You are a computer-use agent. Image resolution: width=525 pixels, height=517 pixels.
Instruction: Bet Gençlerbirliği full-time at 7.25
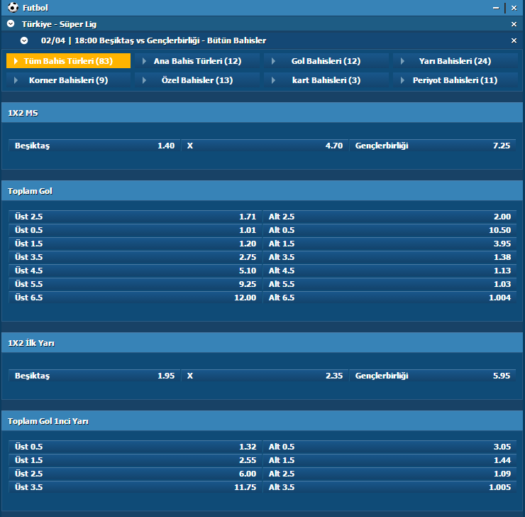tap(433, 146)
